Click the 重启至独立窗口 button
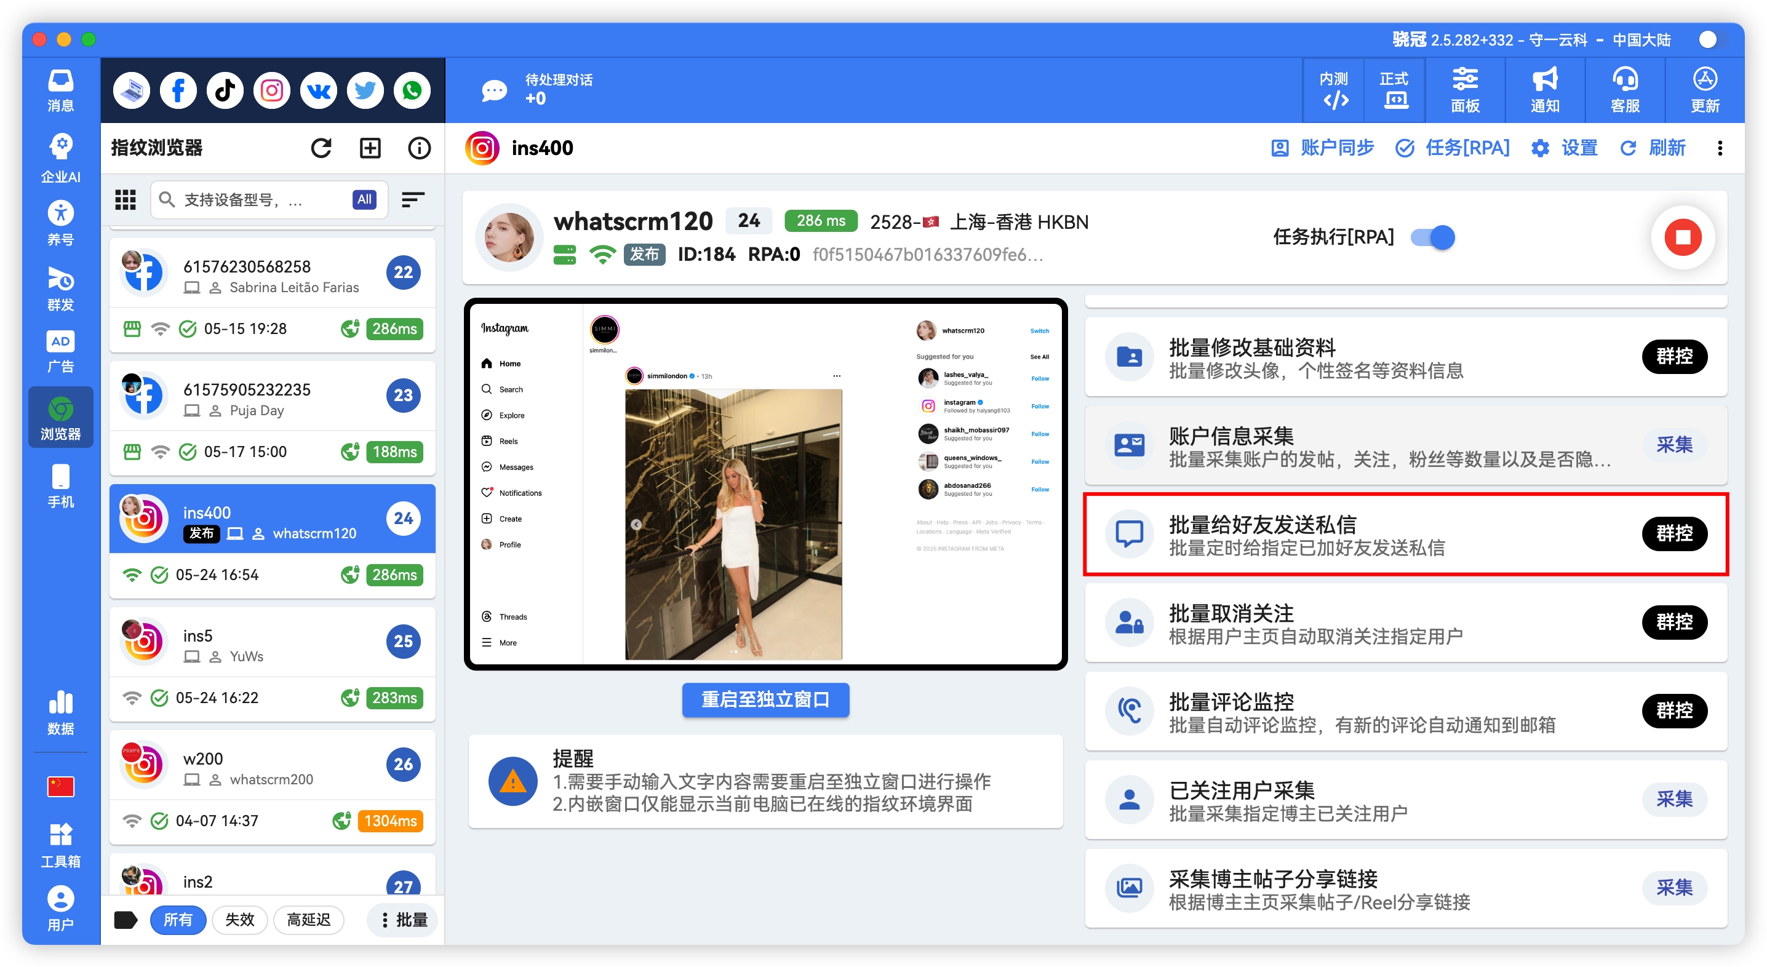1767x967 pixels. tap(765, 700)
